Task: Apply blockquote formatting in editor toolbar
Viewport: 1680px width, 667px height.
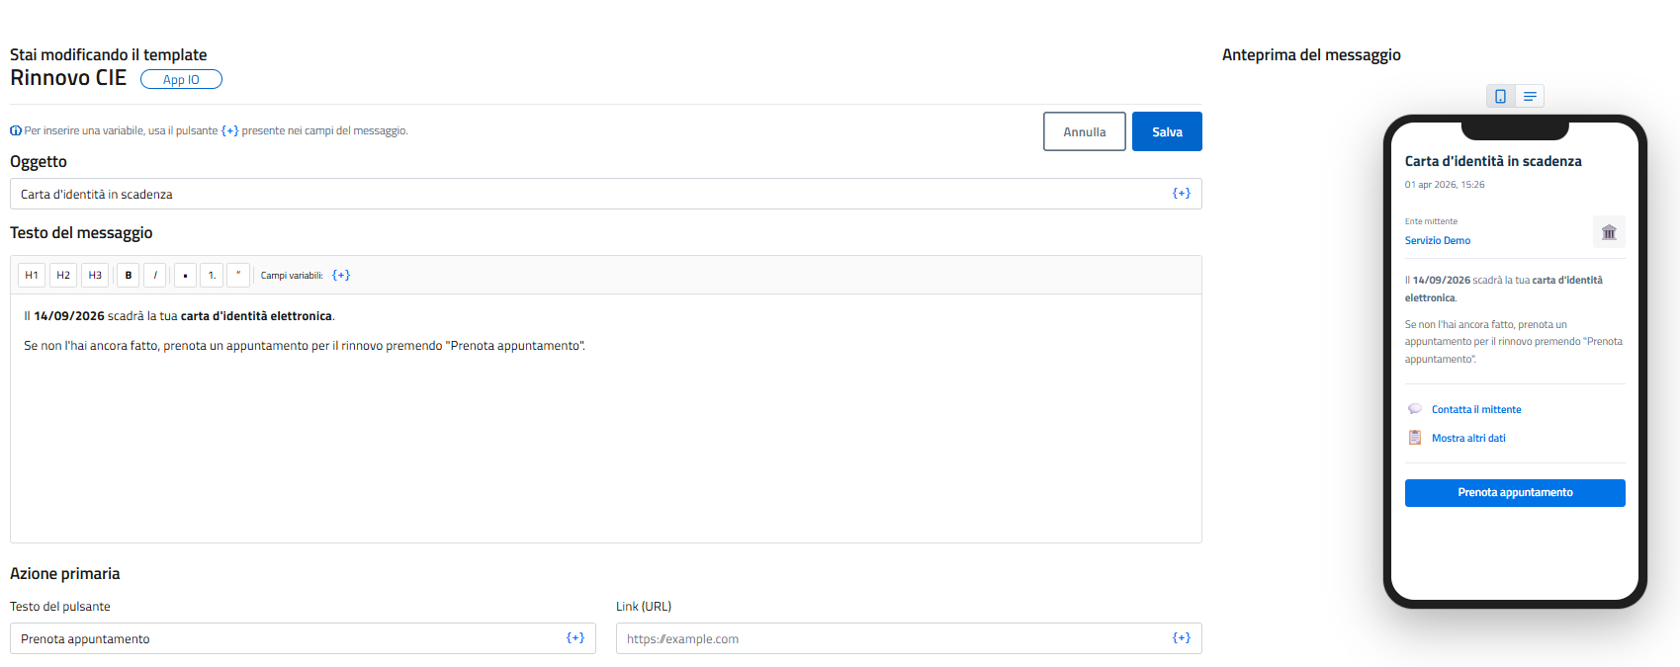Action: tap(238, 276)
